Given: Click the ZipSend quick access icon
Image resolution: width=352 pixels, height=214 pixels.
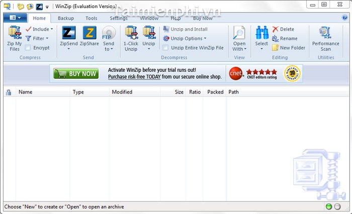Looking at the screenshot, I should tap(39, 7).
